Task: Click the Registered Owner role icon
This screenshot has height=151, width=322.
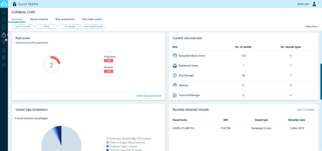Action: [175, 66]
